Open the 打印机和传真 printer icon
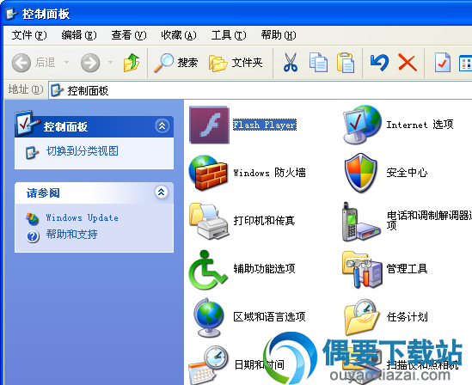The image size is (472, 385). coord(209,221)
